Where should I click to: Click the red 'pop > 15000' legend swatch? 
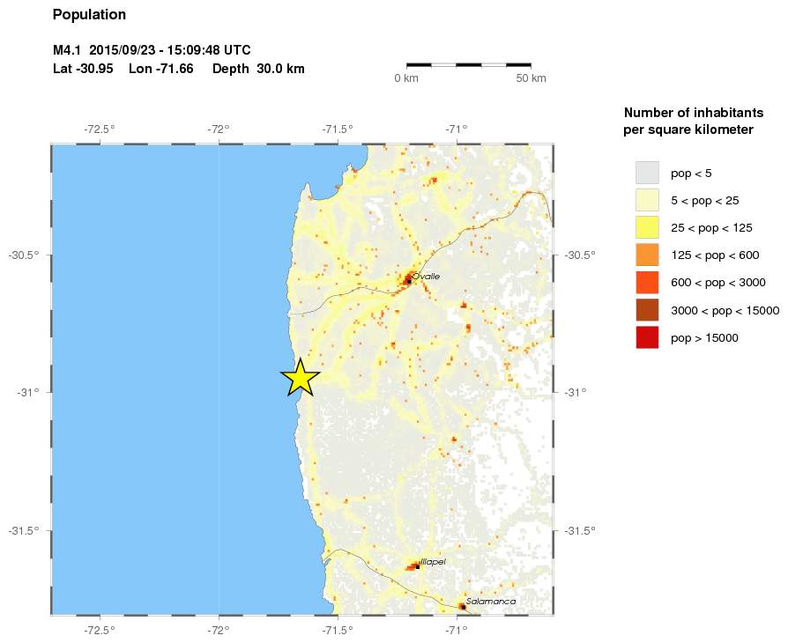(647, 337)
